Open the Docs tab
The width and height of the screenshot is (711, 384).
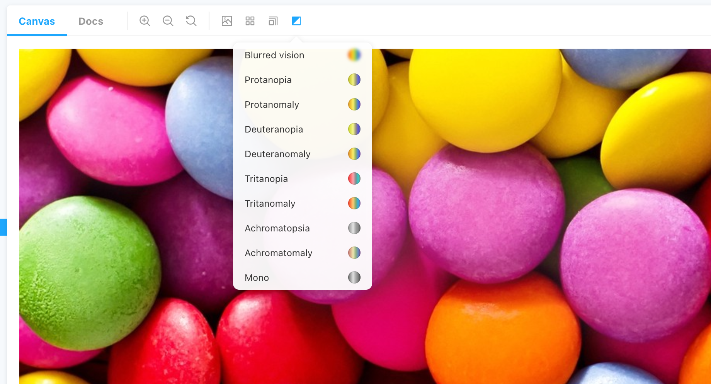pos(91,21)
